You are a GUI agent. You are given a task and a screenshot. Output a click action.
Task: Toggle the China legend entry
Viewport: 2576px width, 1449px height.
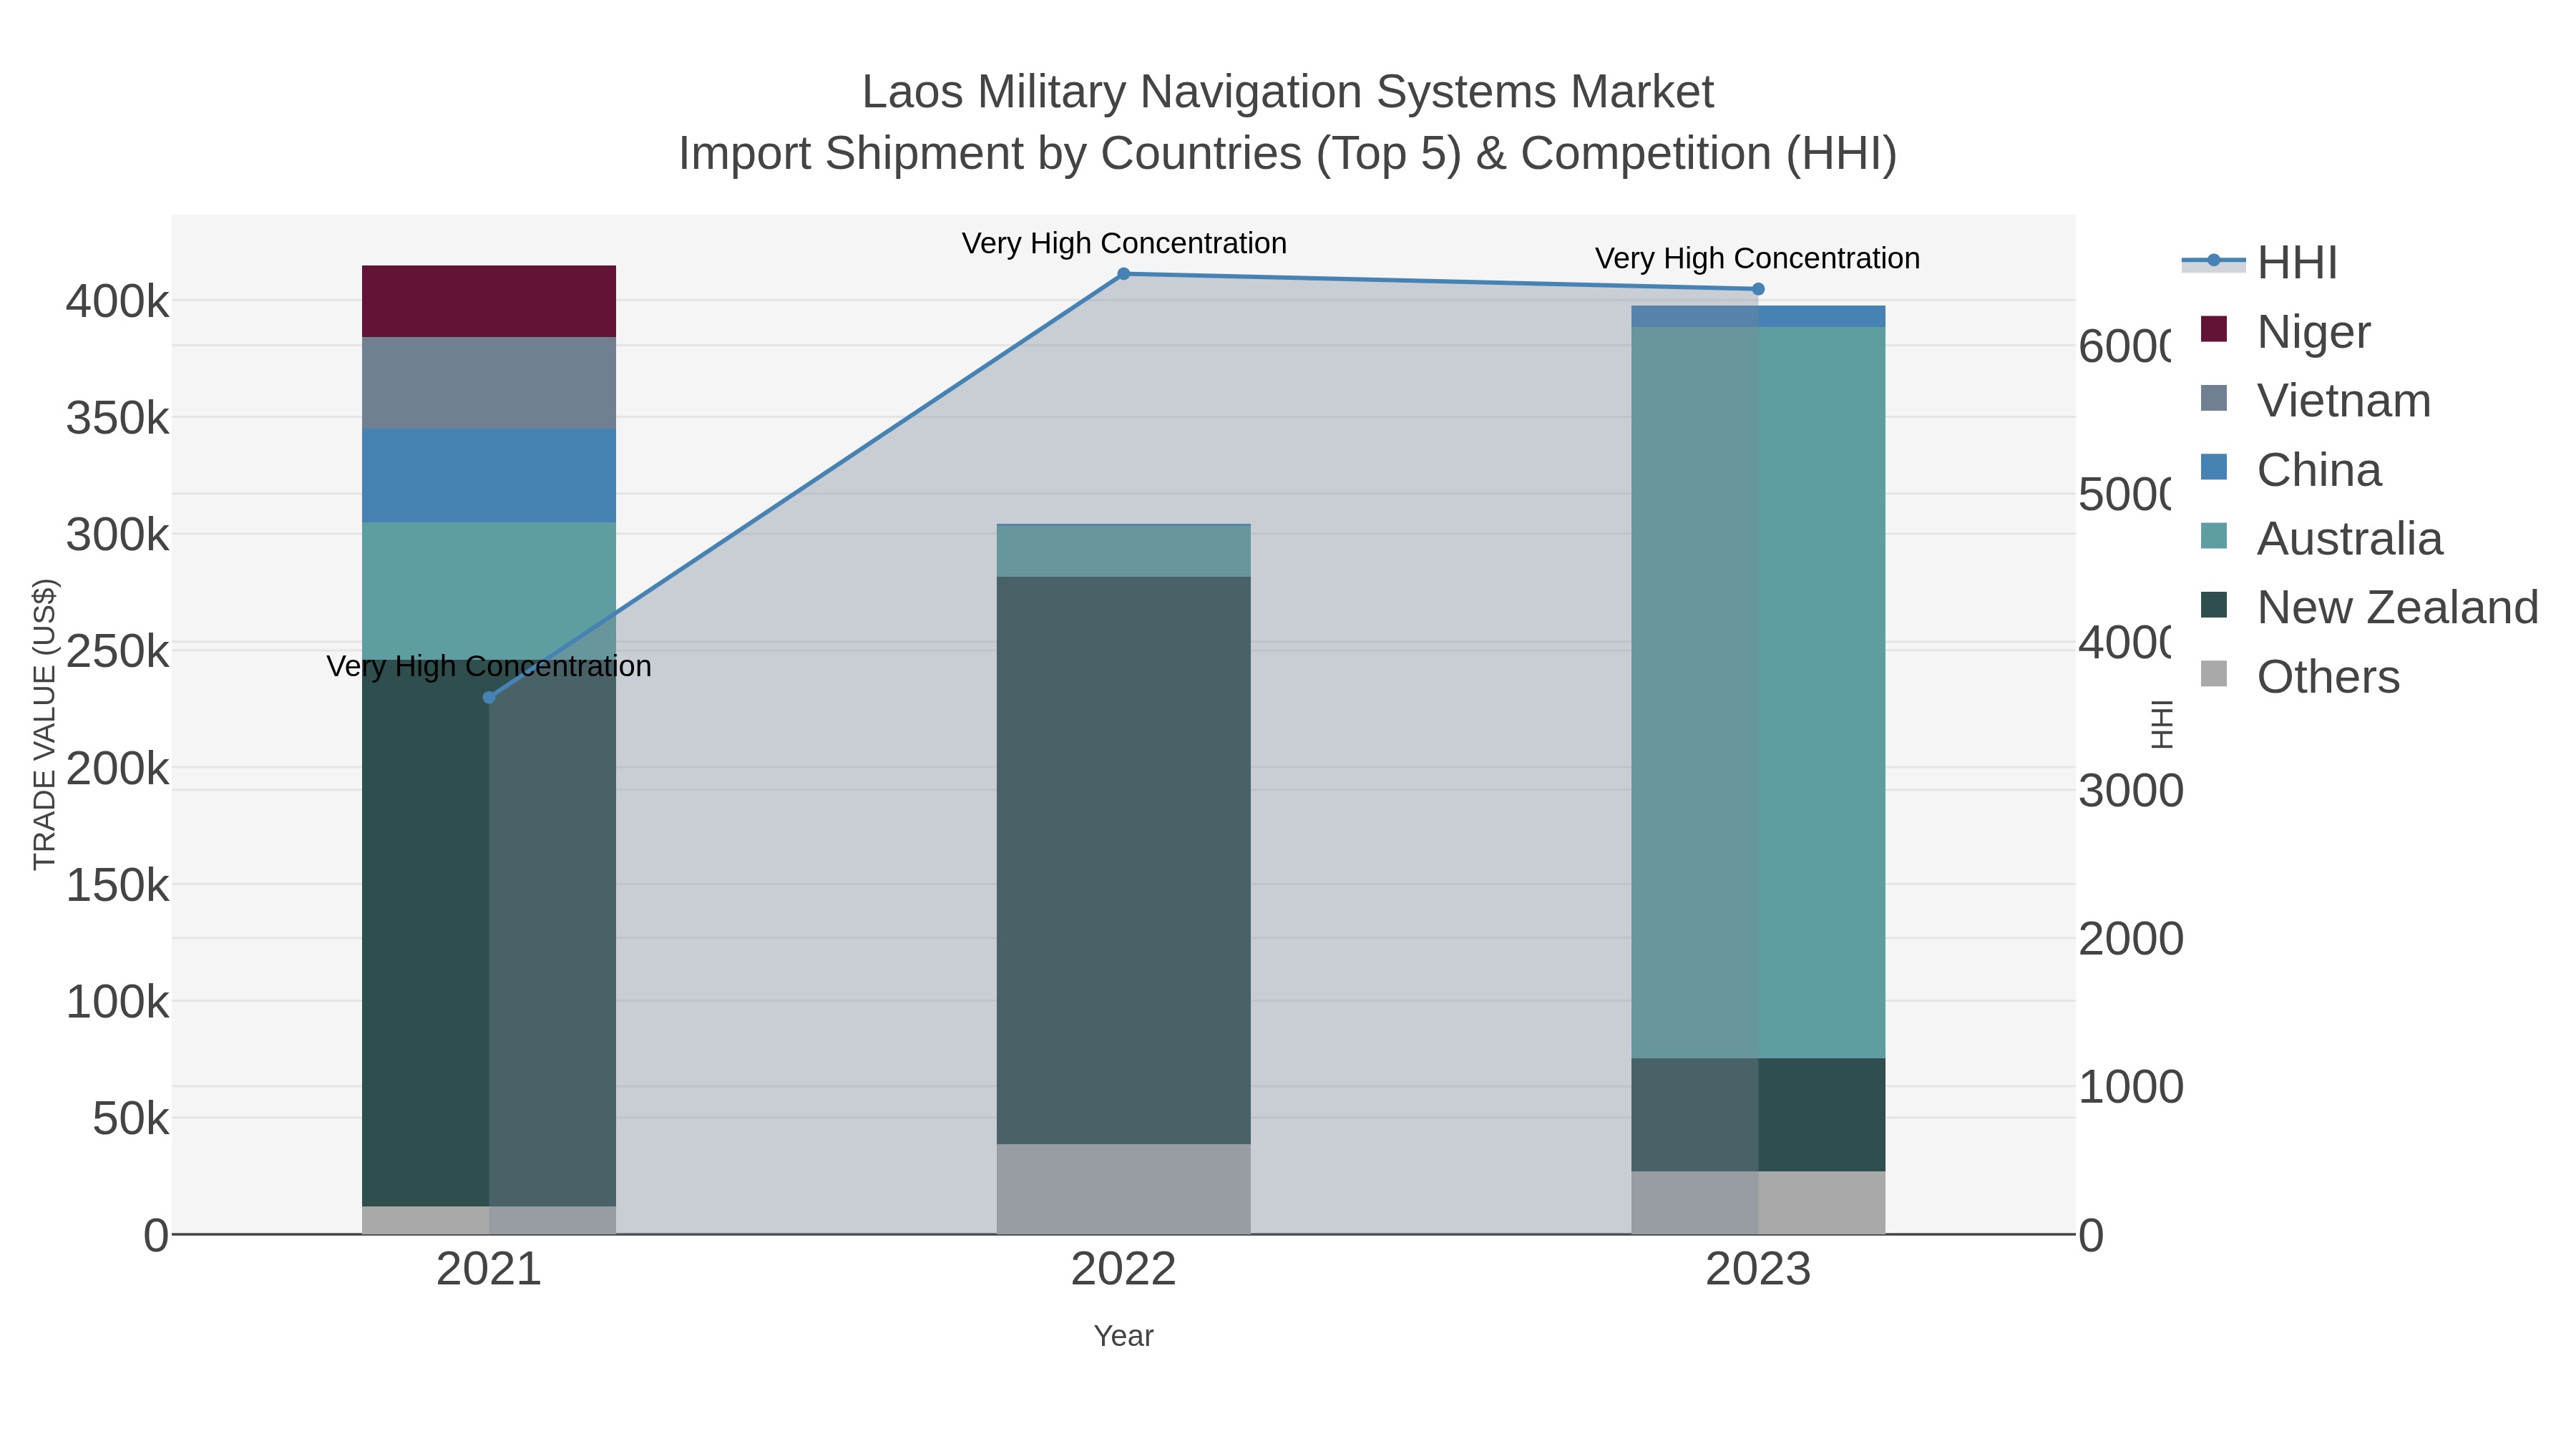2291,470
